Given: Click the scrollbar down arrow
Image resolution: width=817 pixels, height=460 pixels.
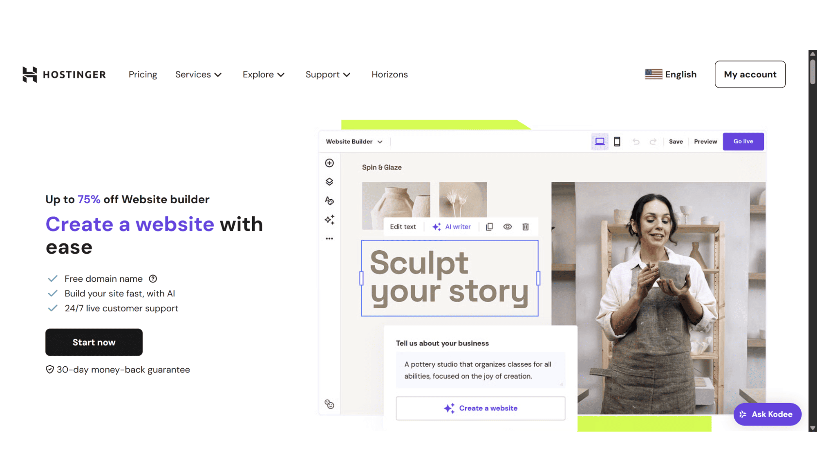Looking at the screenshot, I should point(813,428).
